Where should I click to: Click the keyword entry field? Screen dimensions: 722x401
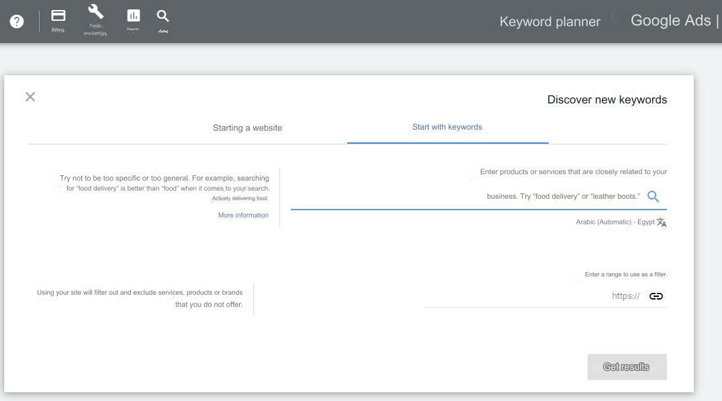(470, 196)
